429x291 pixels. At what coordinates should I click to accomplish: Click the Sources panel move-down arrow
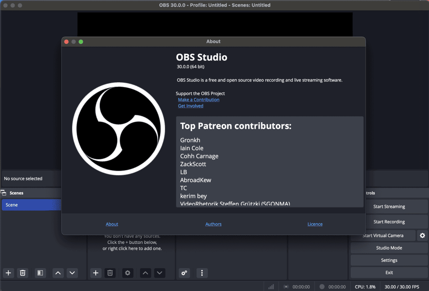(160, 273)
